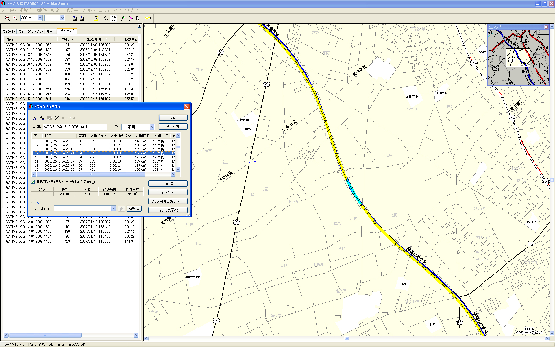The image size is (555, 347).
Task: Select the waypoint flag tool
Action: [123, 18]
